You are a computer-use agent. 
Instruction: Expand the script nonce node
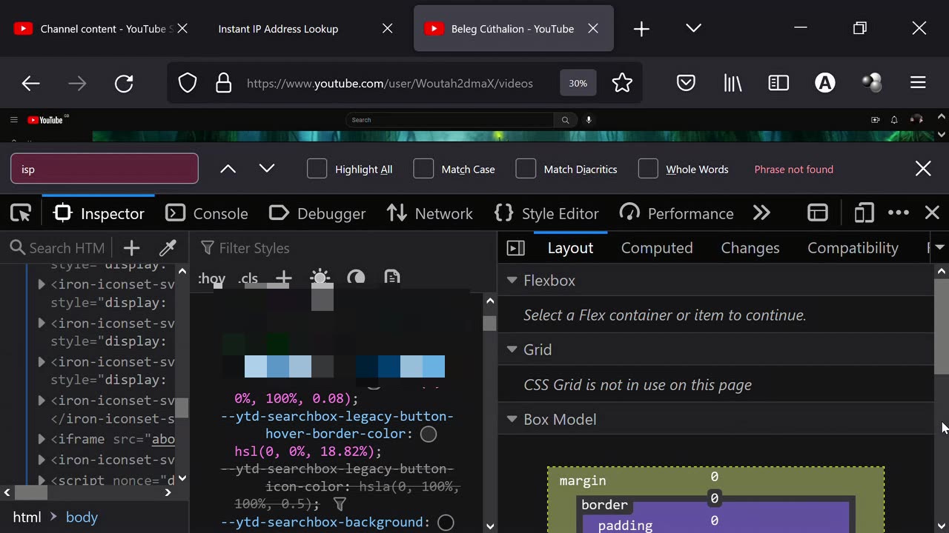(x=42, y=480)
